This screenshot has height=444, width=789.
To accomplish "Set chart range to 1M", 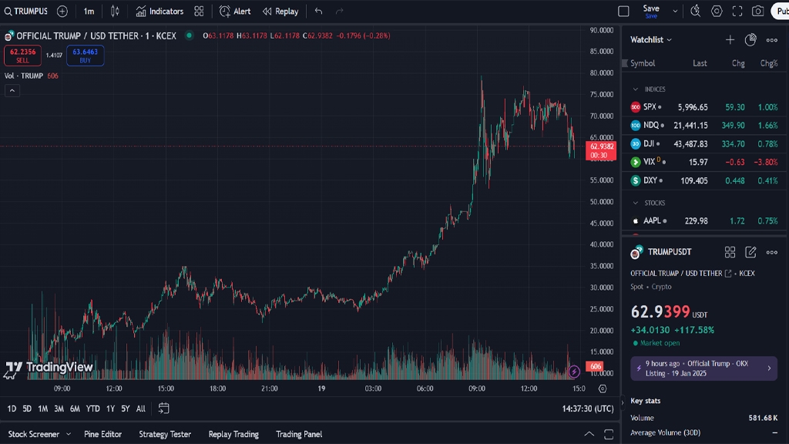I will 43,409.
